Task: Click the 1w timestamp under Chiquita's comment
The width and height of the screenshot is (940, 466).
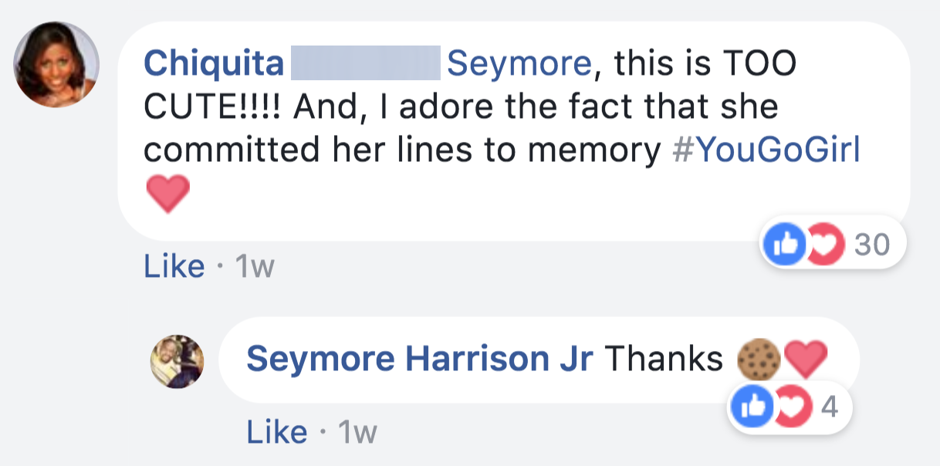Action: coord(254,266)
